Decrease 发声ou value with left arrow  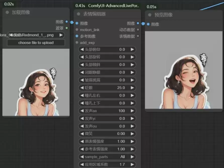coord(82,126)
